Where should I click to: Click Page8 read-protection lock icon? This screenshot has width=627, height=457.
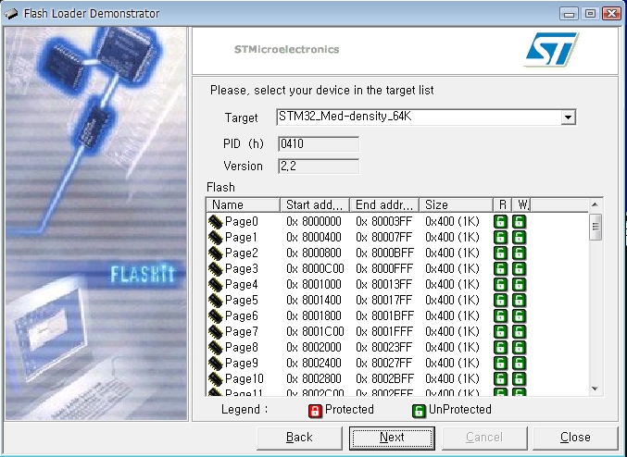coord(500,348)
